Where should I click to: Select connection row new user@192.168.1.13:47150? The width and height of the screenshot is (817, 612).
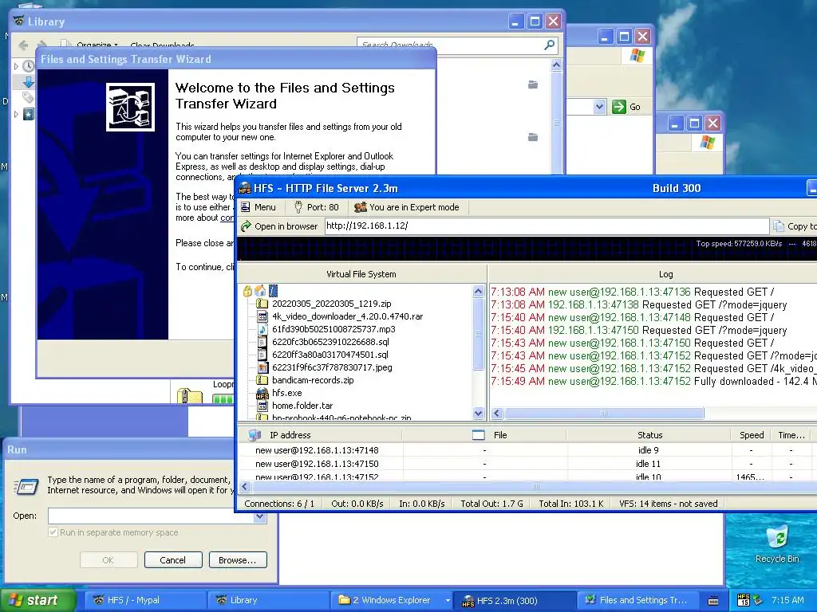(525, 464)
